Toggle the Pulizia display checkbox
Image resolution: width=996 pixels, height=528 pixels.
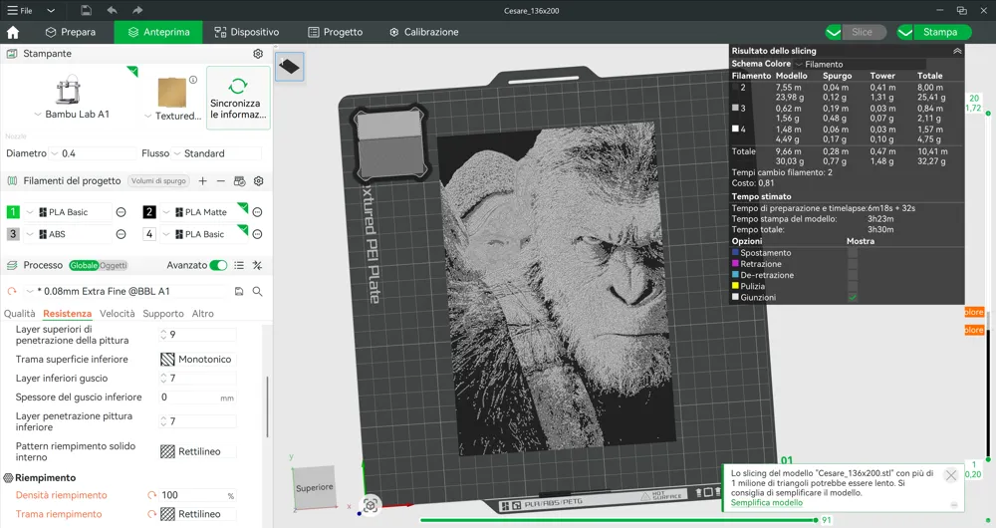(x=853, y=286)
